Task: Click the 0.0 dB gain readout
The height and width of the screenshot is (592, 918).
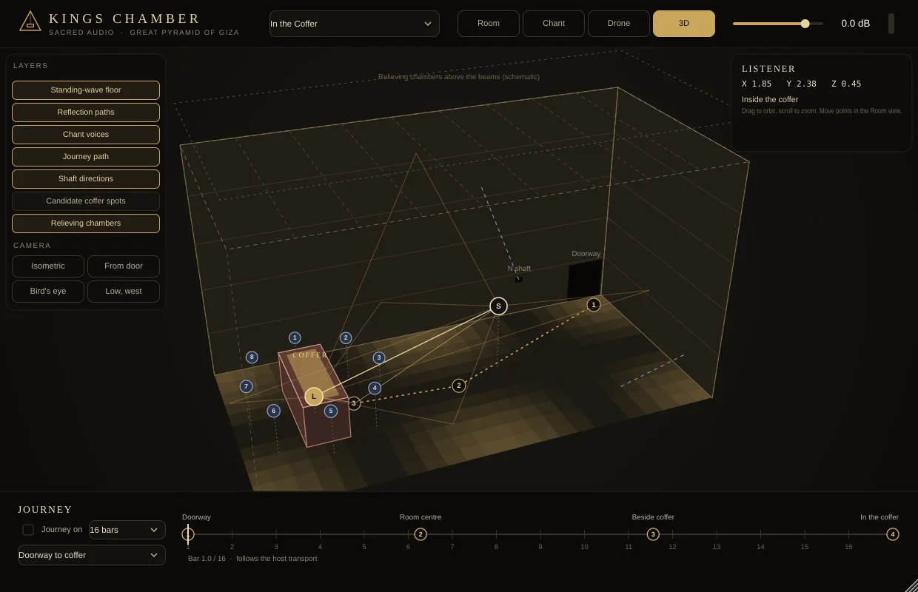Action: pyautogui.click(x=856, y=24)
